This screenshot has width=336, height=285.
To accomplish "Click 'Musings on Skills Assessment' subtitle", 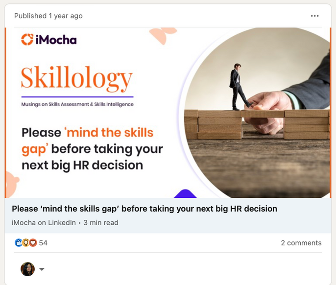I will click(77, 104).
